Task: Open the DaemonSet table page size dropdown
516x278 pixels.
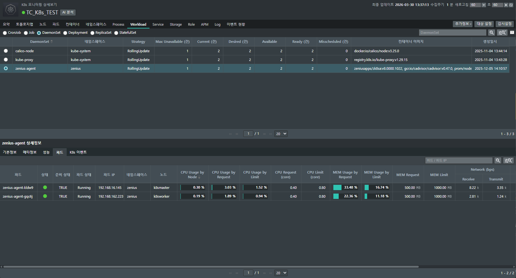Action: click(281, 134)
